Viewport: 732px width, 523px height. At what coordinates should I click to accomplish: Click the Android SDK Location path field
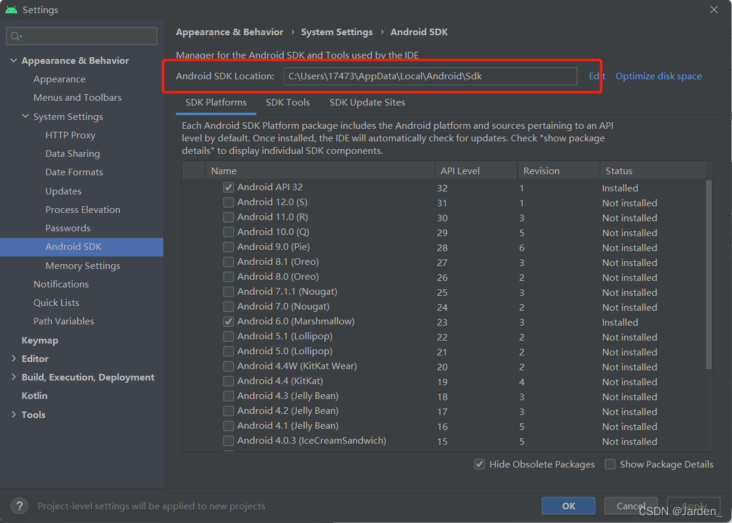[430, 76]
